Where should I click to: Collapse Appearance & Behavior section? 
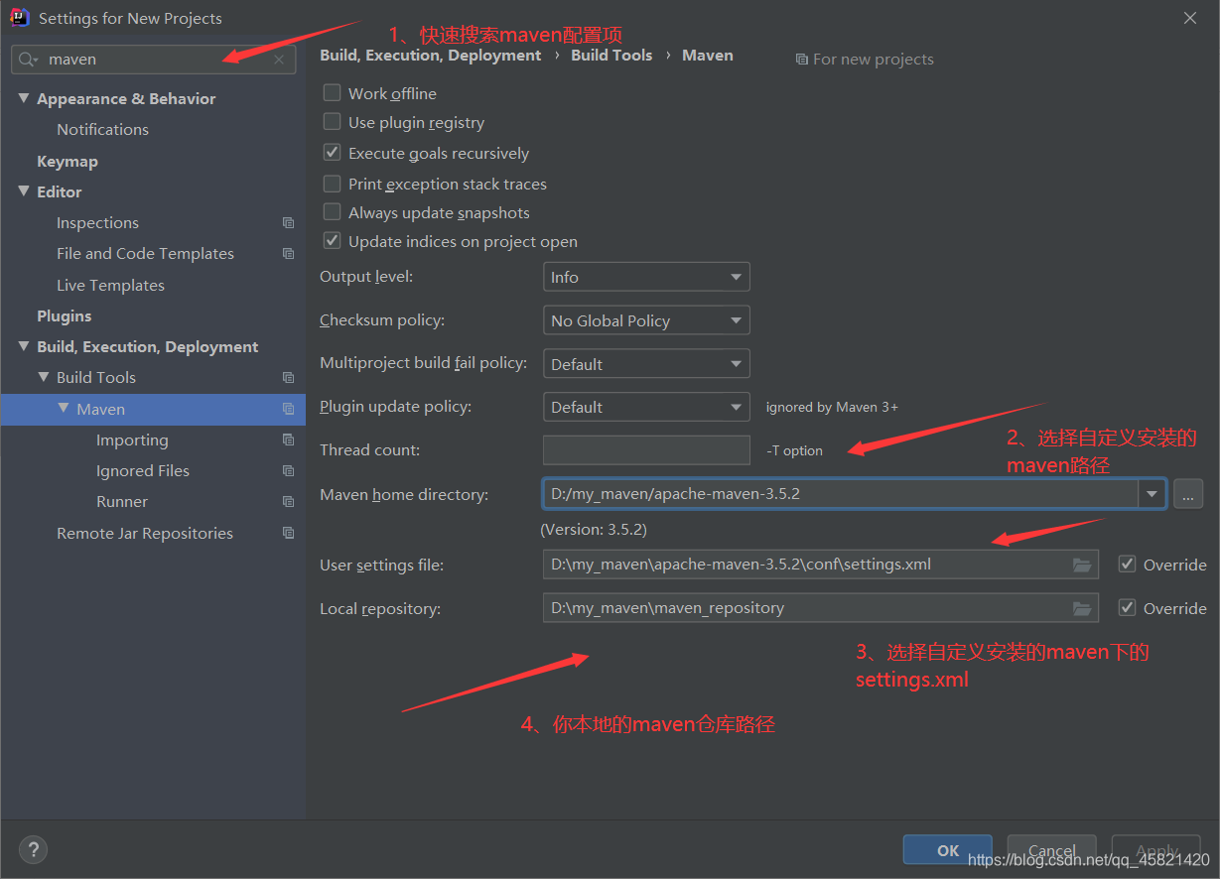[24, 98]
